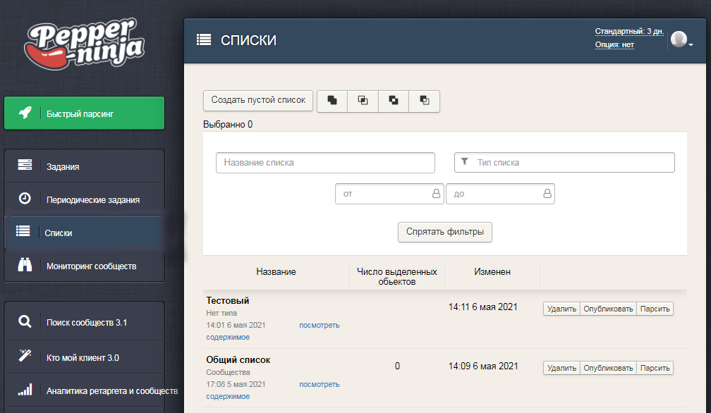Click the binoculars monitoring icon

(x=25, y=264)
